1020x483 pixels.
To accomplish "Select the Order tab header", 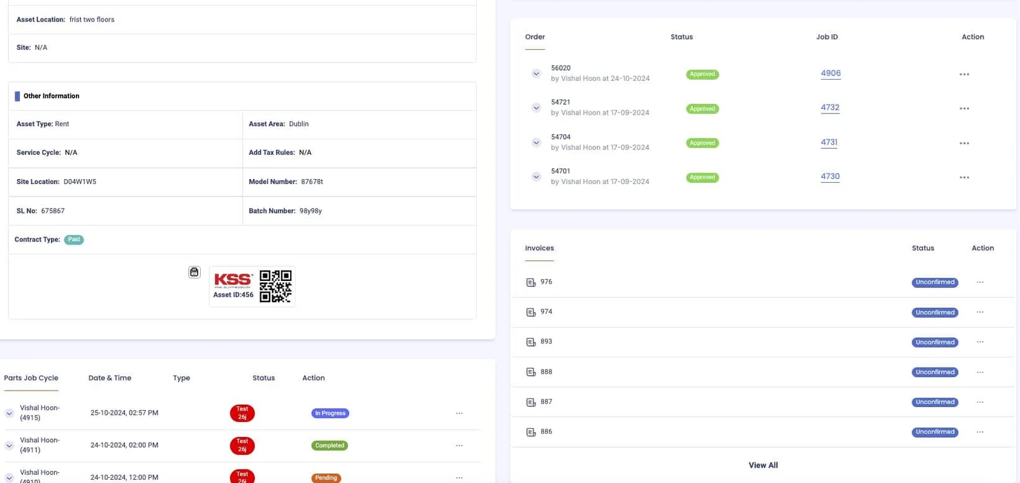I will click(x=535, y=37).
